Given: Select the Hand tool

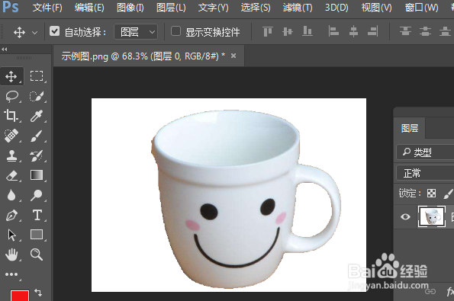Looking at the screenshot, I should point(11,255).
